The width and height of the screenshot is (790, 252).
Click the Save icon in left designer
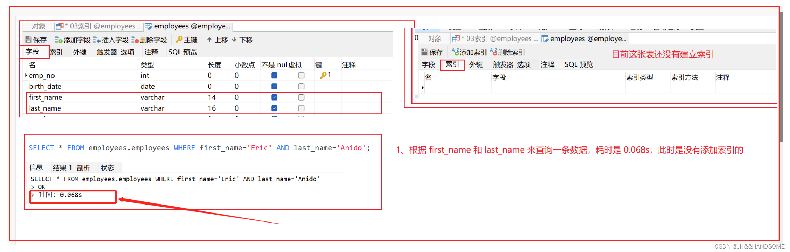point(28,40)
